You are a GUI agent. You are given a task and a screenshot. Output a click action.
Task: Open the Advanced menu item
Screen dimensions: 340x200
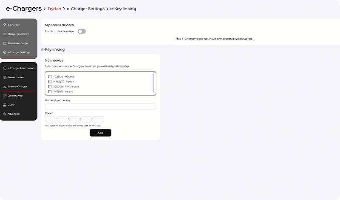14,114
